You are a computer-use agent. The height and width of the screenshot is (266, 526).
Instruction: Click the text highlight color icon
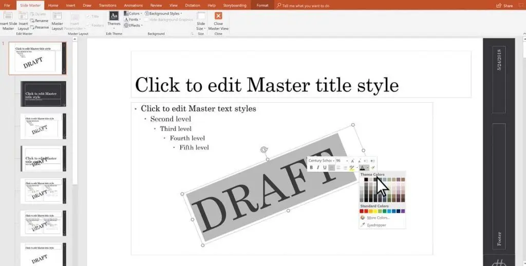[351, 167]
